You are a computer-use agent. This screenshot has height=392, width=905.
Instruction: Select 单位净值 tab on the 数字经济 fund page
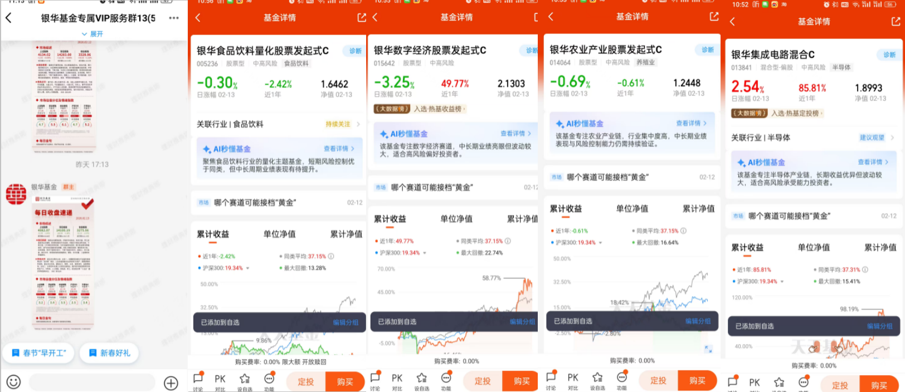point(456,219)
